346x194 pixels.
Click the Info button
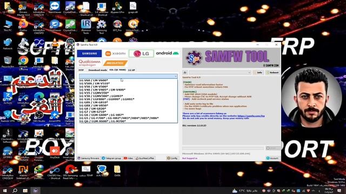tap(258, 72)
